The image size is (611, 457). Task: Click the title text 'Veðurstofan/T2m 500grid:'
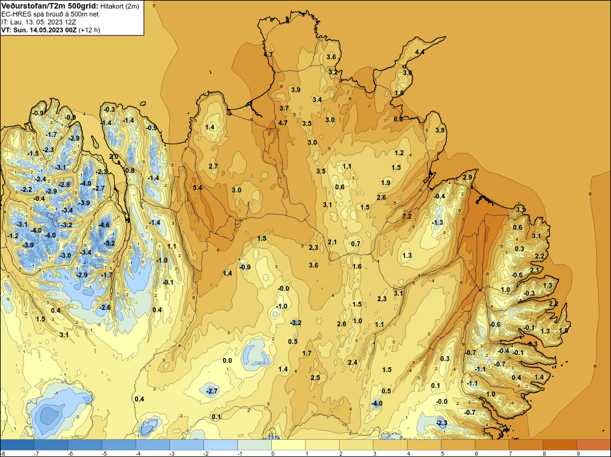(50, 6)
